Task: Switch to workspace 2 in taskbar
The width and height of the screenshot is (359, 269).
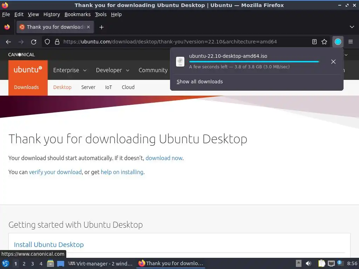Action: pos(24,264)
